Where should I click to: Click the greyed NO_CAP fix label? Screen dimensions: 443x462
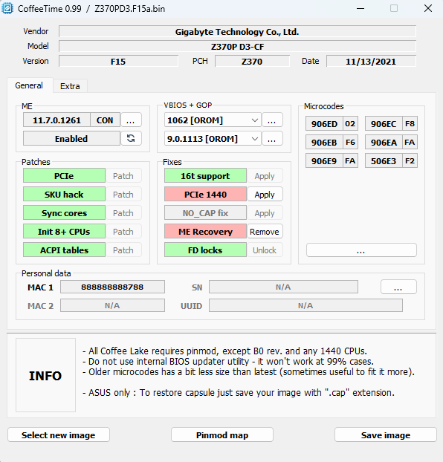point(205,213)
